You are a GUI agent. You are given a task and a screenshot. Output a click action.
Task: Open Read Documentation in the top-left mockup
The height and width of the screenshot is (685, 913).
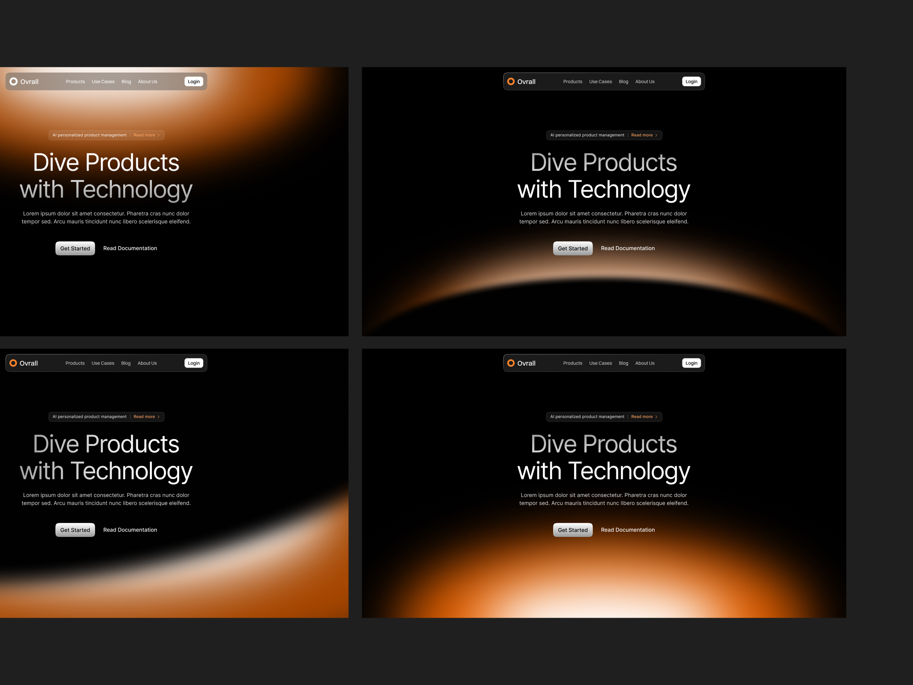pyautogui.click(x=130, y=248)
